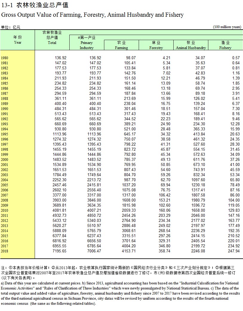Click total value 3377.00

59,195
